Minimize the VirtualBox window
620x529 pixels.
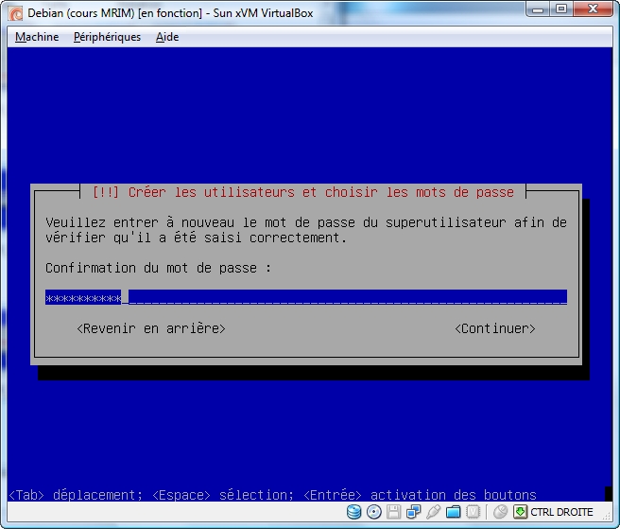point(538,9)
